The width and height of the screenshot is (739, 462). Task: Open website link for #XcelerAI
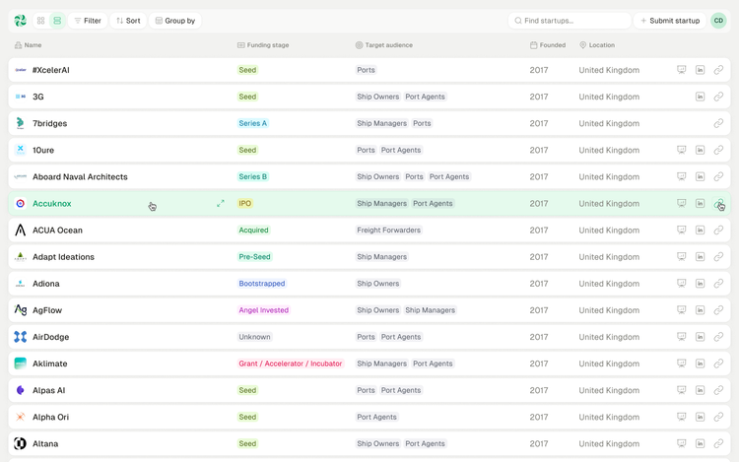click(x=718, y=70)
